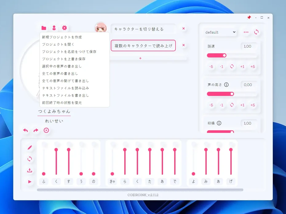This screenshot has width=286, height=214.
Task: Open the character (person) settings icon
Action: pyautogui.click(x=54, y=28)
